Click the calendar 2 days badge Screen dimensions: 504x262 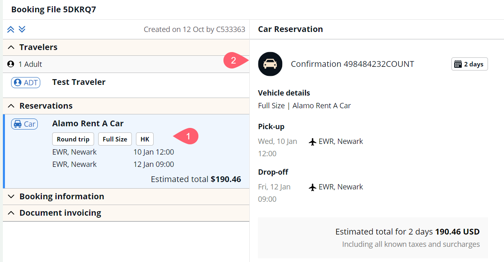(469, 64)
